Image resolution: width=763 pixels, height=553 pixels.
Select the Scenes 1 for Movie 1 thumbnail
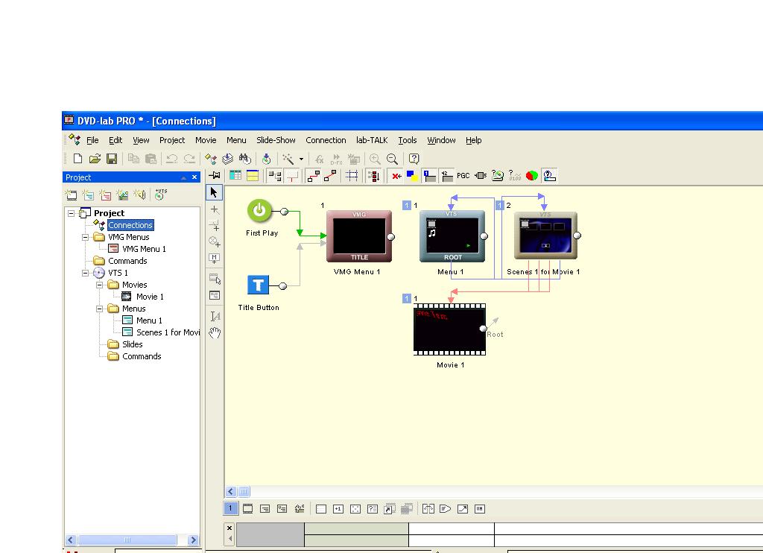click(546, 236)
